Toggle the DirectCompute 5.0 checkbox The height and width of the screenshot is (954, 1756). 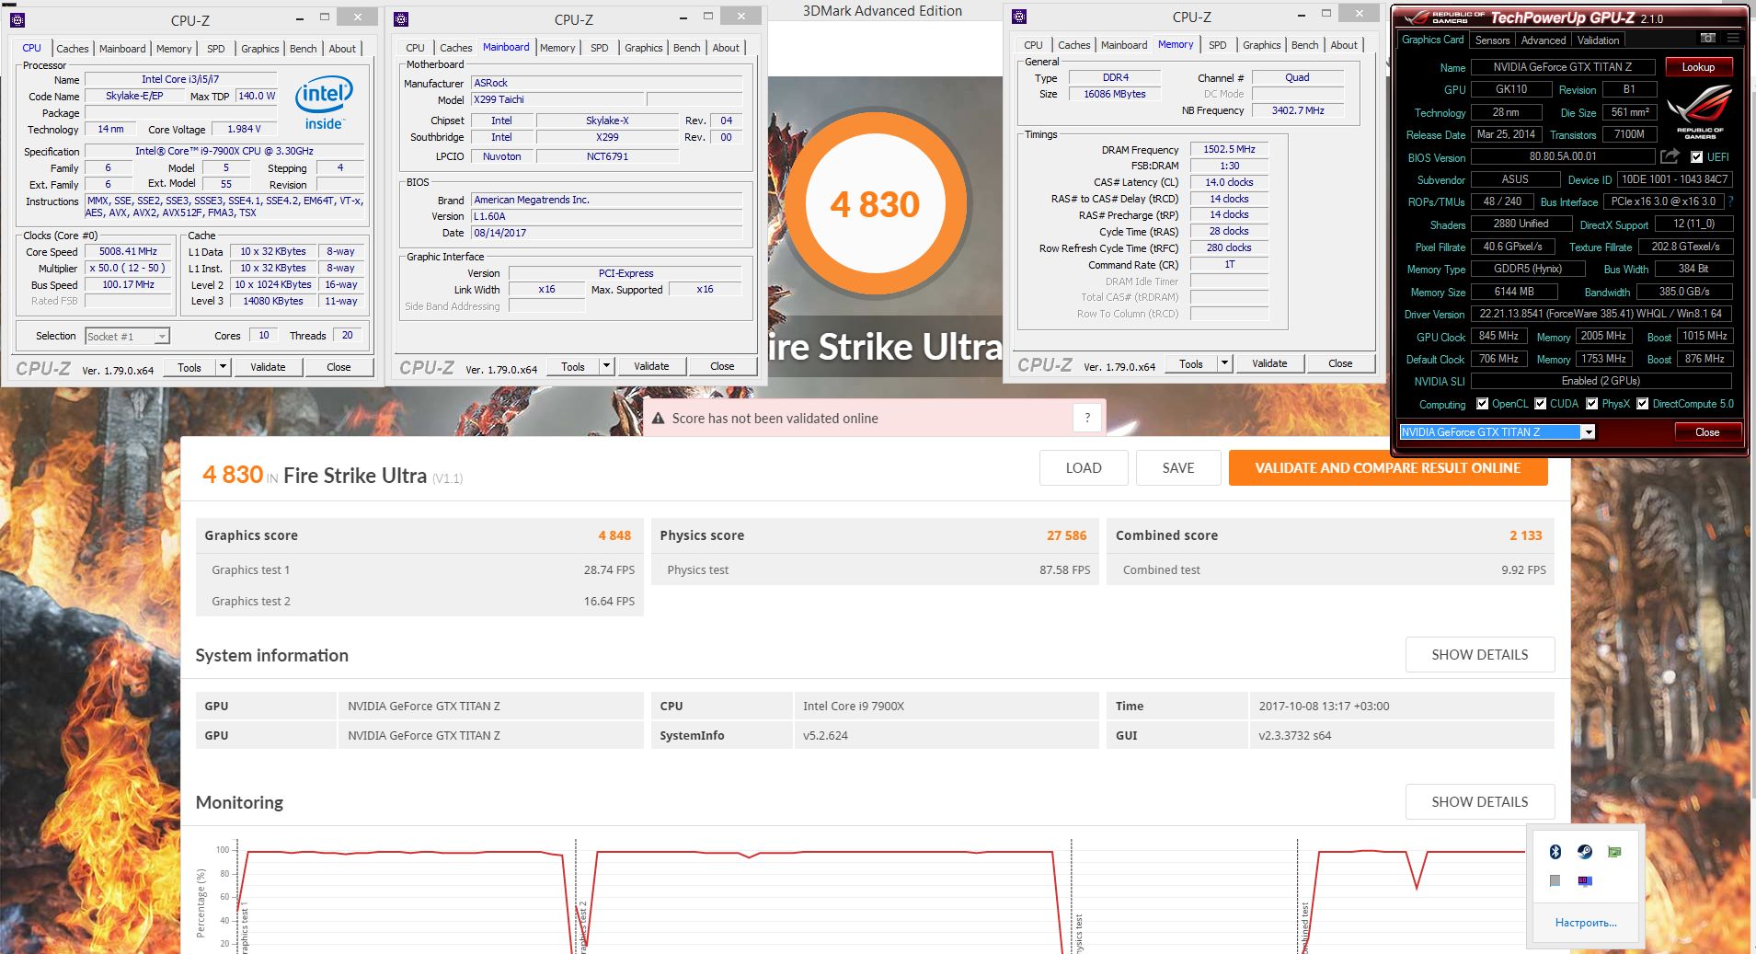(1642, 404)
